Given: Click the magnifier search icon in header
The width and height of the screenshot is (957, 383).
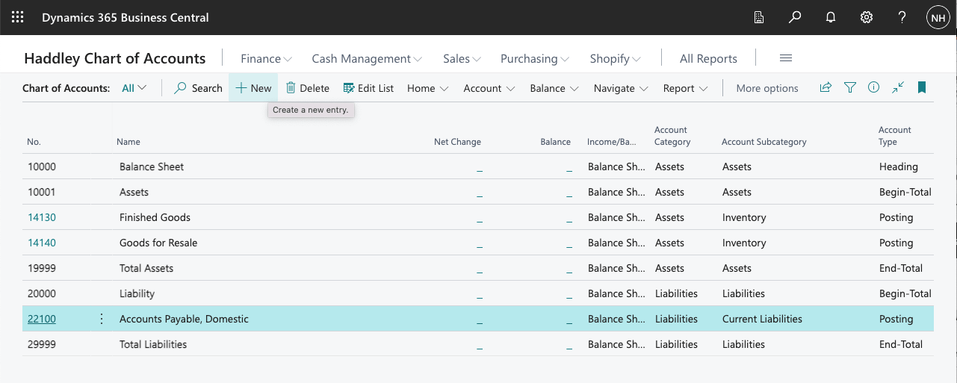Looking at the screenshot, I should point(795,17).
